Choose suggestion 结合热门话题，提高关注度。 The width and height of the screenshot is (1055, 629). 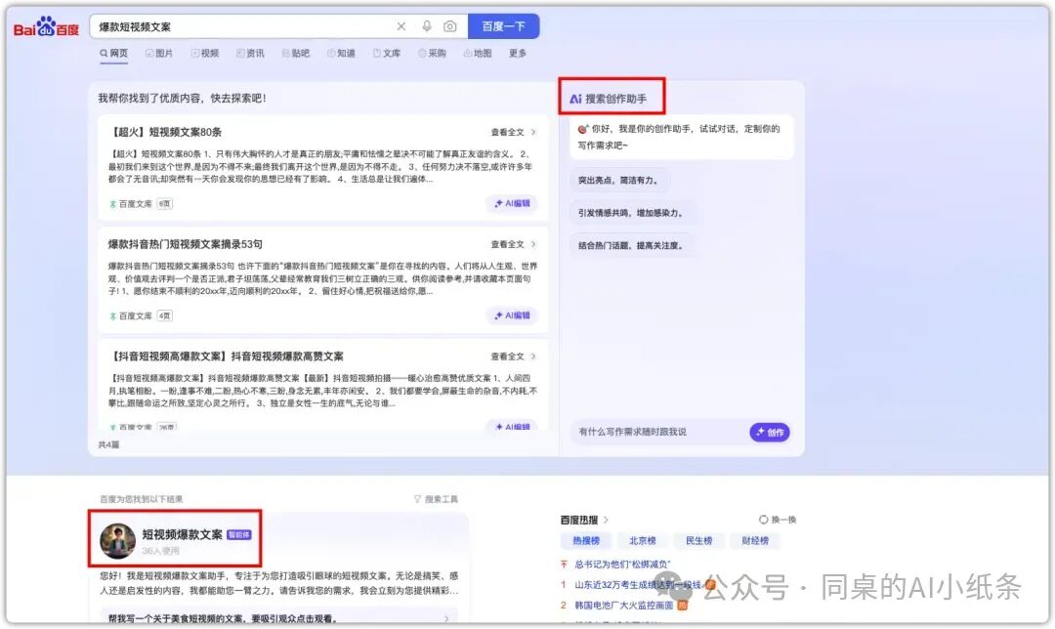click(x=631, y=245)
